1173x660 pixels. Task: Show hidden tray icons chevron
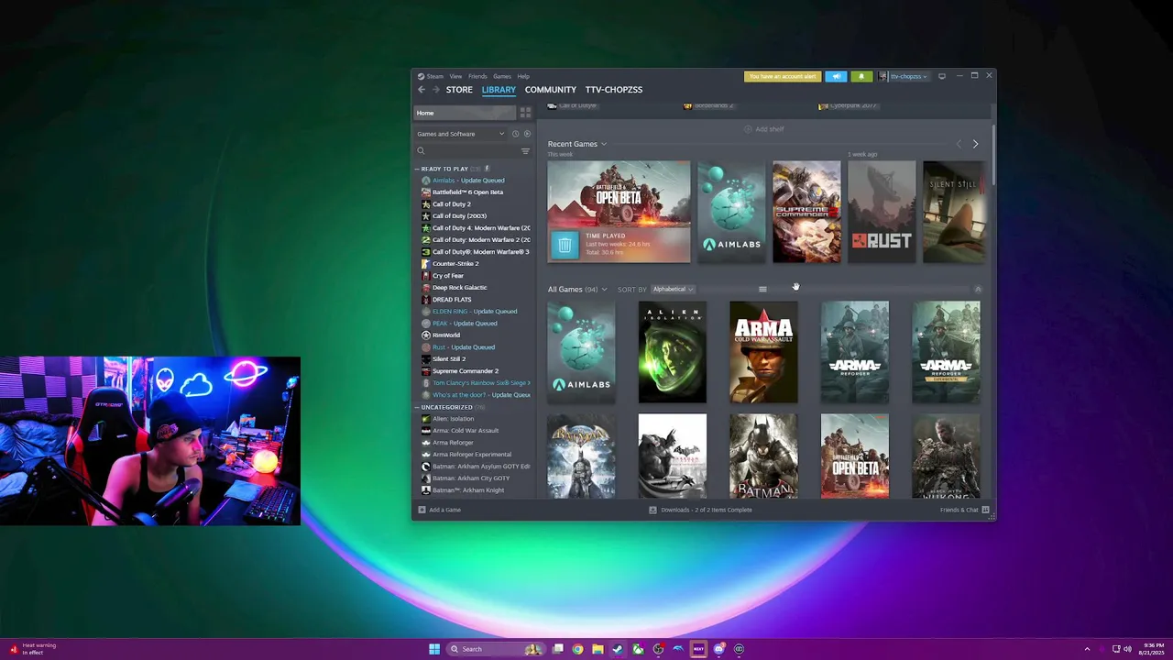[x=1087, y=649]
